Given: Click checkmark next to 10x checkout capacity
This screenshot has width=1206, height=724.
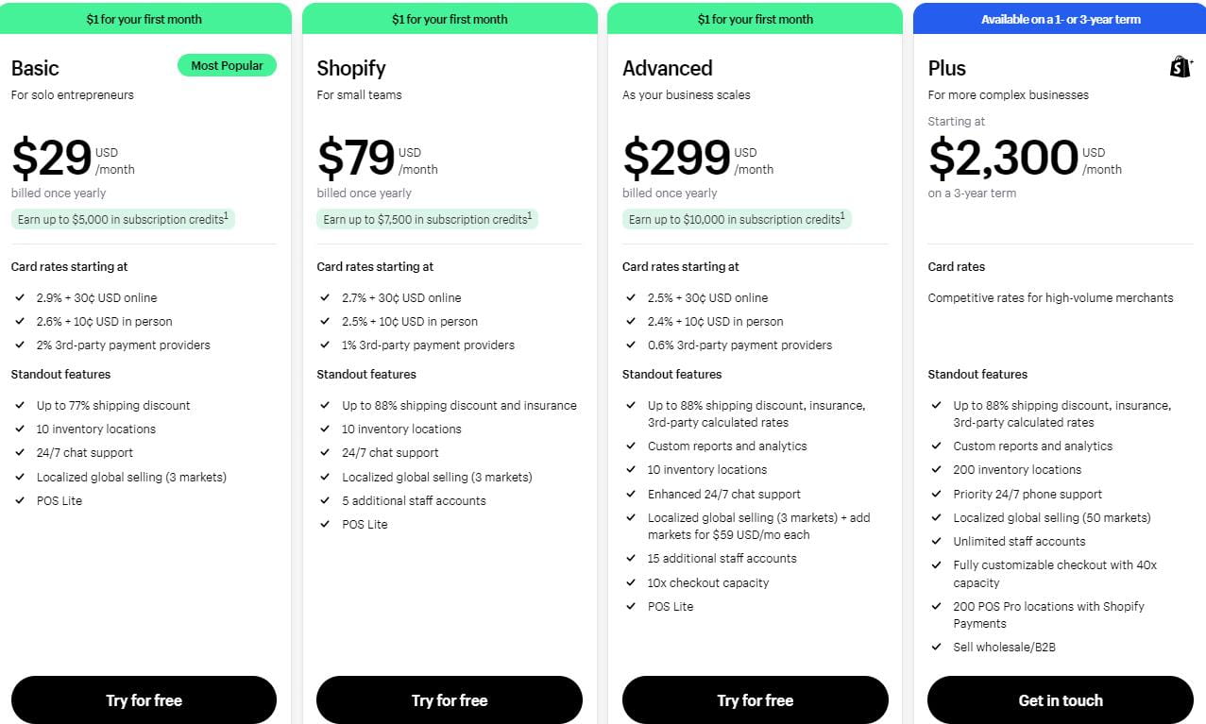Looking at the screenshot, I should tap(631, 582).
